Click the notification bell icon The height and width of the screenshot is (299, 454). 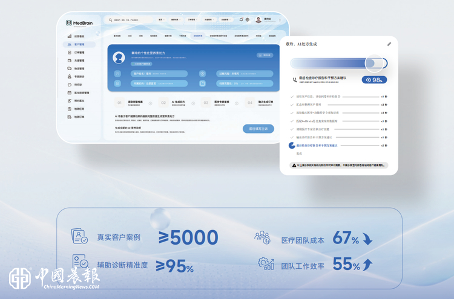(241, 19)
